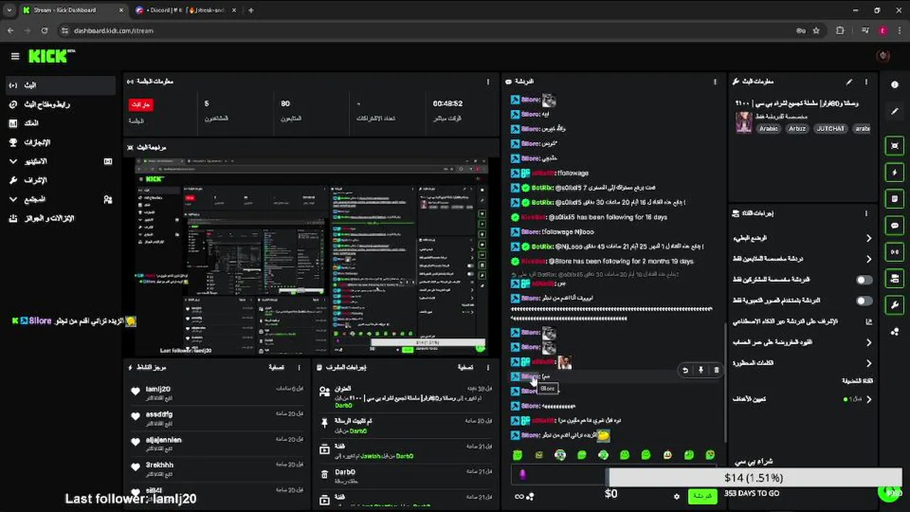Open three-dot menu of channel actions panel
This screenshot has width=910, height=512.
pos(866,213)
